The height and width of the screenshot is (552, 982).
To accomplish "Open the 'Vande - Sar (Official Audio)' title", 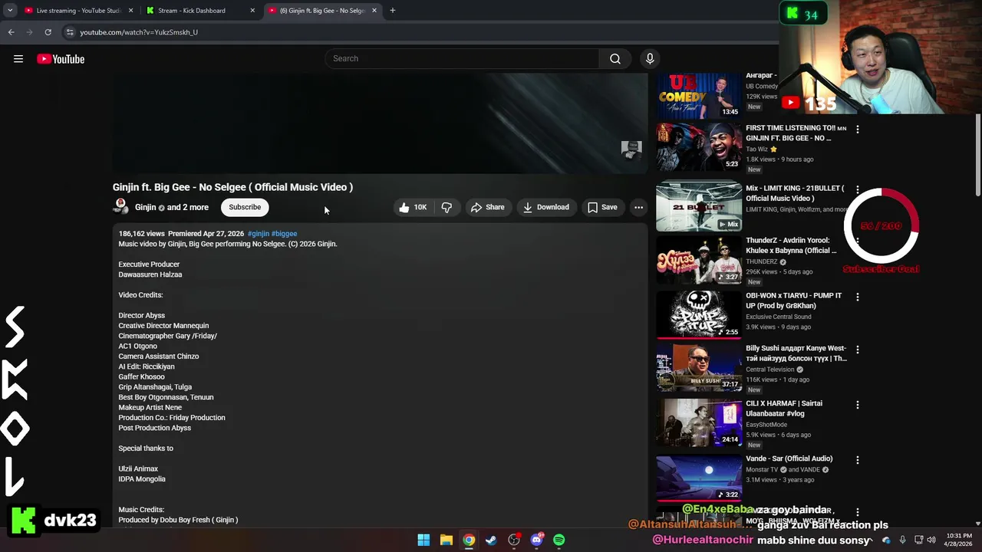I will click(x=789, y=458).
